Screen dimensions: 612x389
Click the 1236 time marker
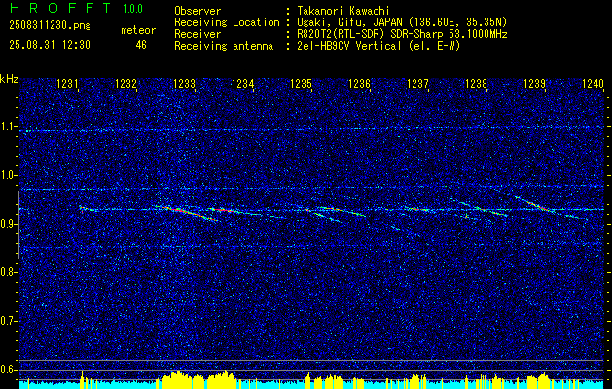(359, 84)
